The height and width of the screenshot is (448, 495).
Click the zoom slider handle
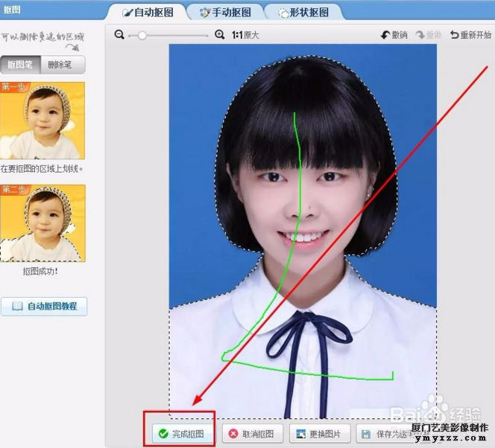[x=142, y=35]
